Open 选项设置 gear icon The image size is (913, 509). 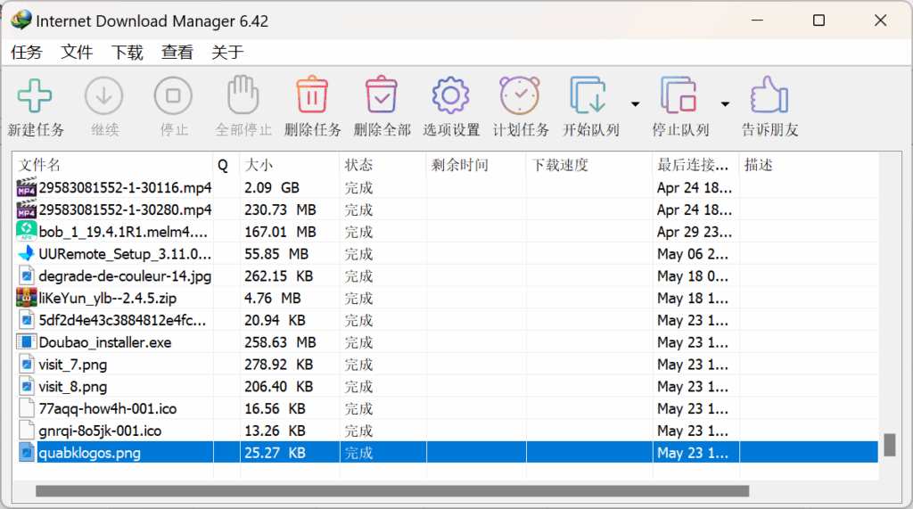coord(450,95)
